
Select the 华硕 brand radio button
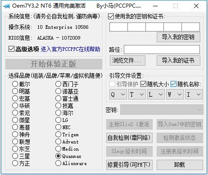coord(15,106)
